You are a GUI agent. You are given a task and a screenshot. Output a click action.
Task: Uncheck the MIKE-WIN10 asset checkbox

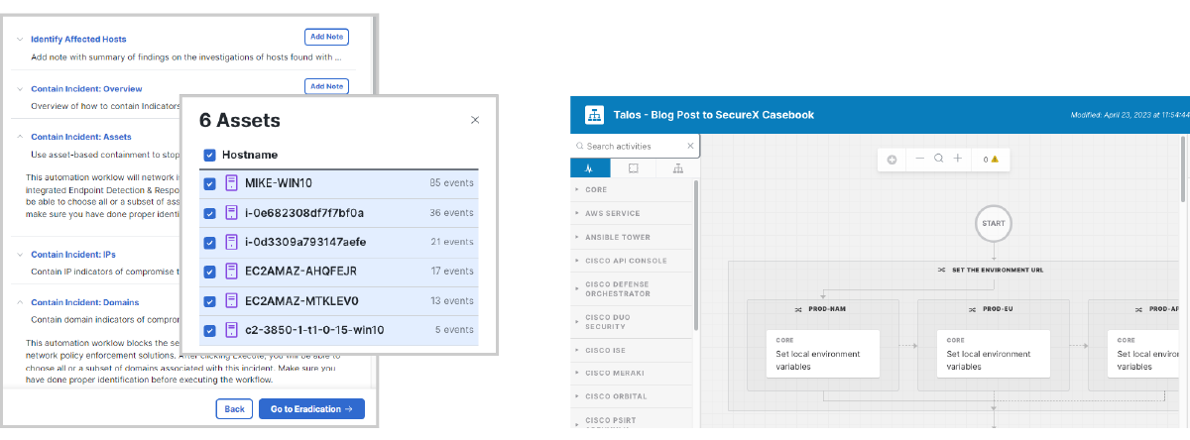(x=209, y=183)
